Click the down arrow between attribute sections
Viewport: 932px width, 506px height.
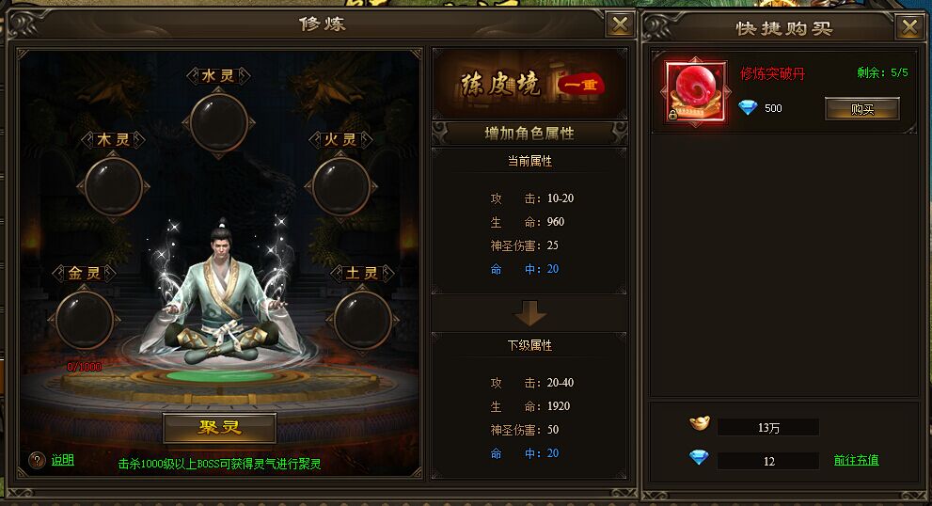(529, 313)
